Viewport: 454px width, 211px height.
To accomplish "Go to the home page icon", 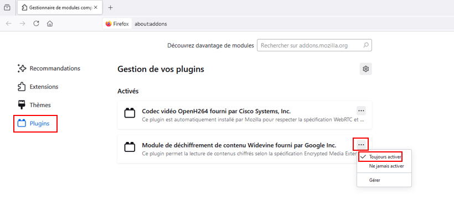I will click(50, 24).
